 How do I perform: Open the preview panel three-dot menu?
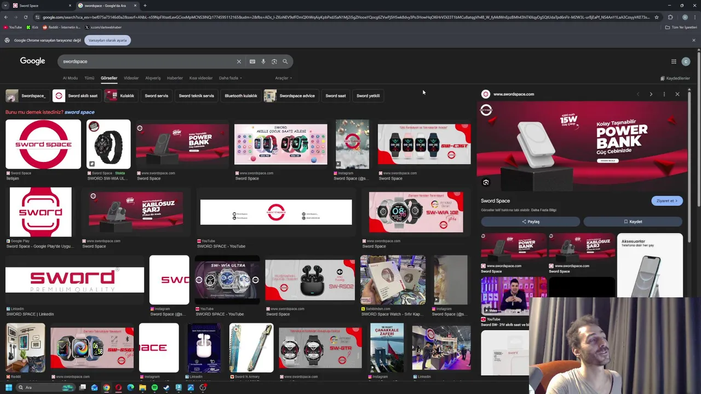664,94
